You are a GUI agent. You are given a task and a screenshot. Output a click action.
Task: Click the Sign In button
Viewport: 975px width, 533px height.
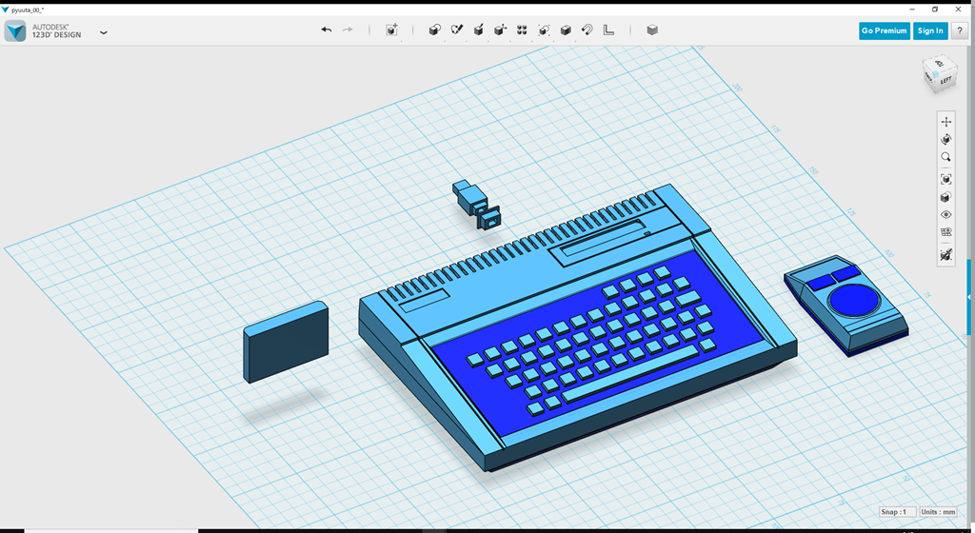pos(929,30)
